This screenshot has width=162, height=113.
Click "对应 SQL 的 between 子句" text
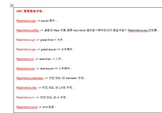(x=66, y=78)
